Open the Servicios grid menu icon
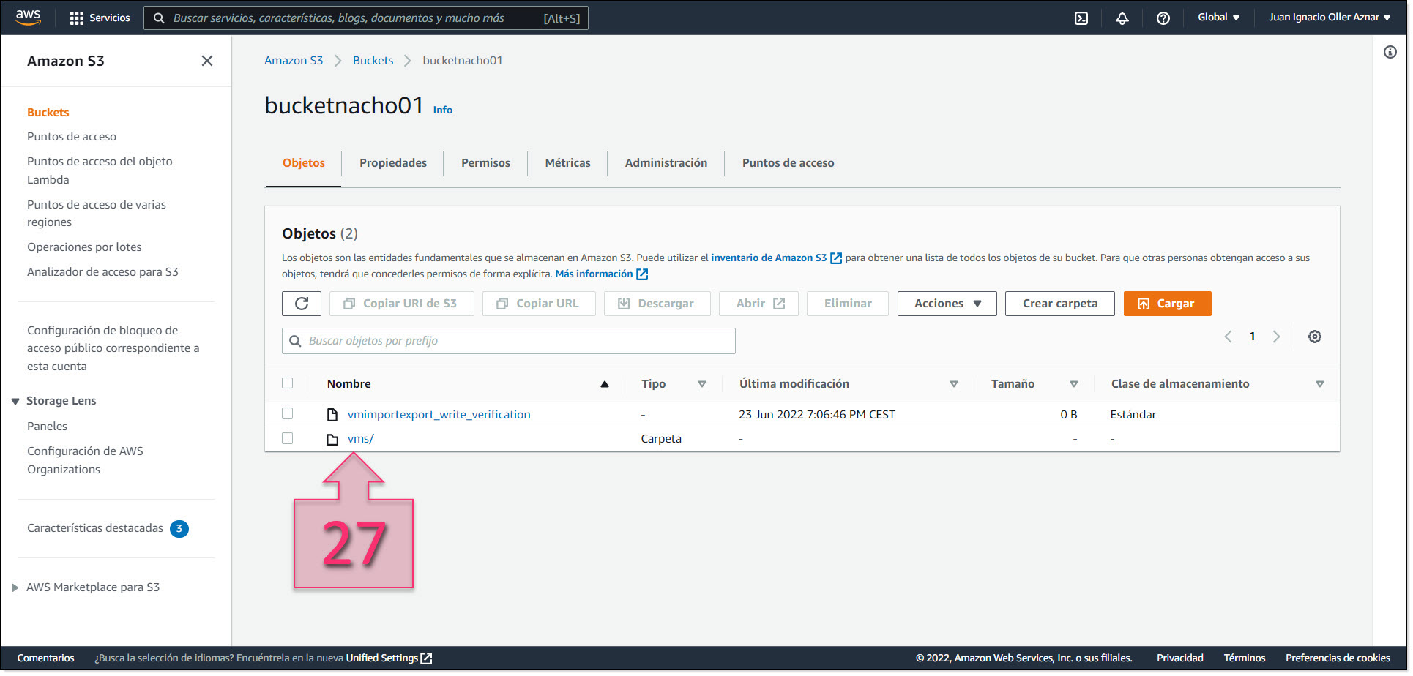The height and width of the screenshot is (676, 1413). tap(77, 18)
